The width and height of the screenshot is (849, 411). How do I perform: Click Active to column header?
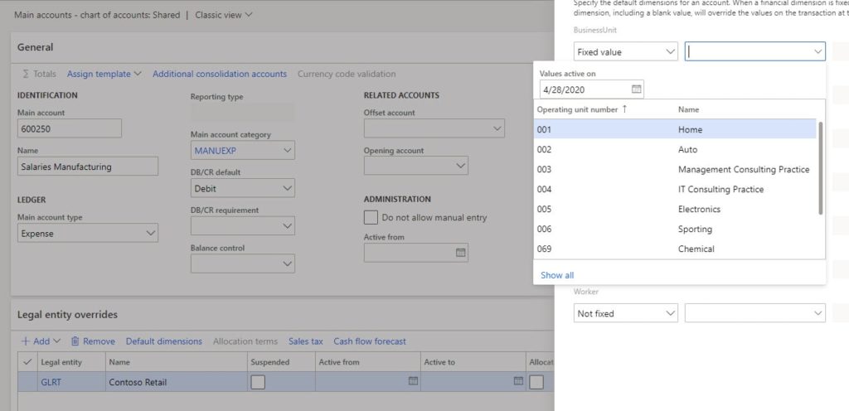point(473,362)
